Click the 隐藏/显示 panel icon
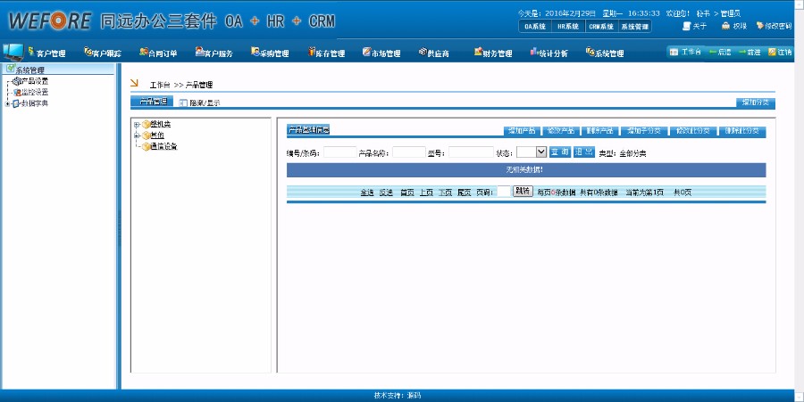 (183, 103)
